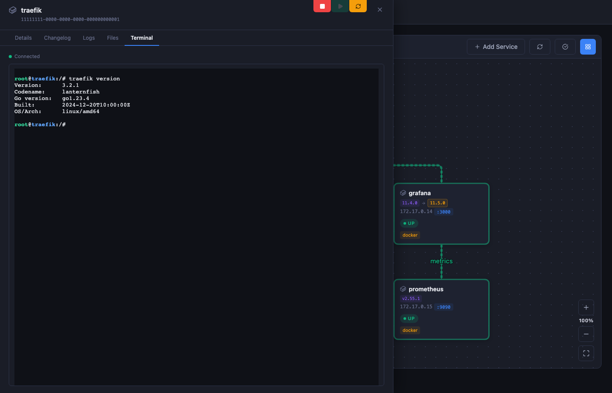Click the grafana cube icon
The width and height of the screenshot is (612, 393).
click(x=403, y=193)
